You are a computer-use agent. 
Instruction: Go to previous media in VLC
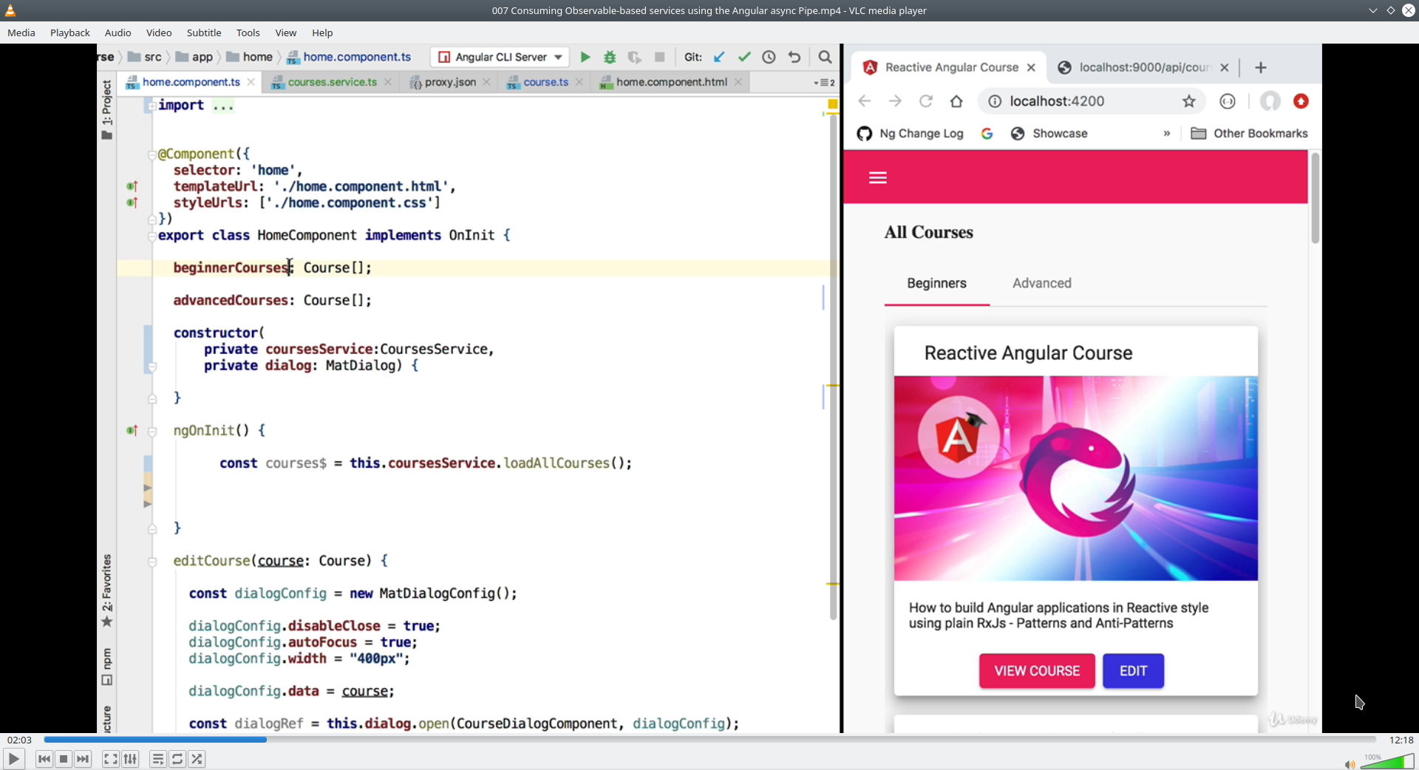pos(44,759)
